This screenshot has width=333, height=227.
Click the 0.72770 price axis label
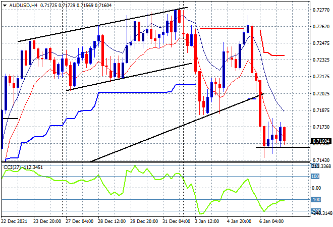pyautogui.click(x=321, y=10)
